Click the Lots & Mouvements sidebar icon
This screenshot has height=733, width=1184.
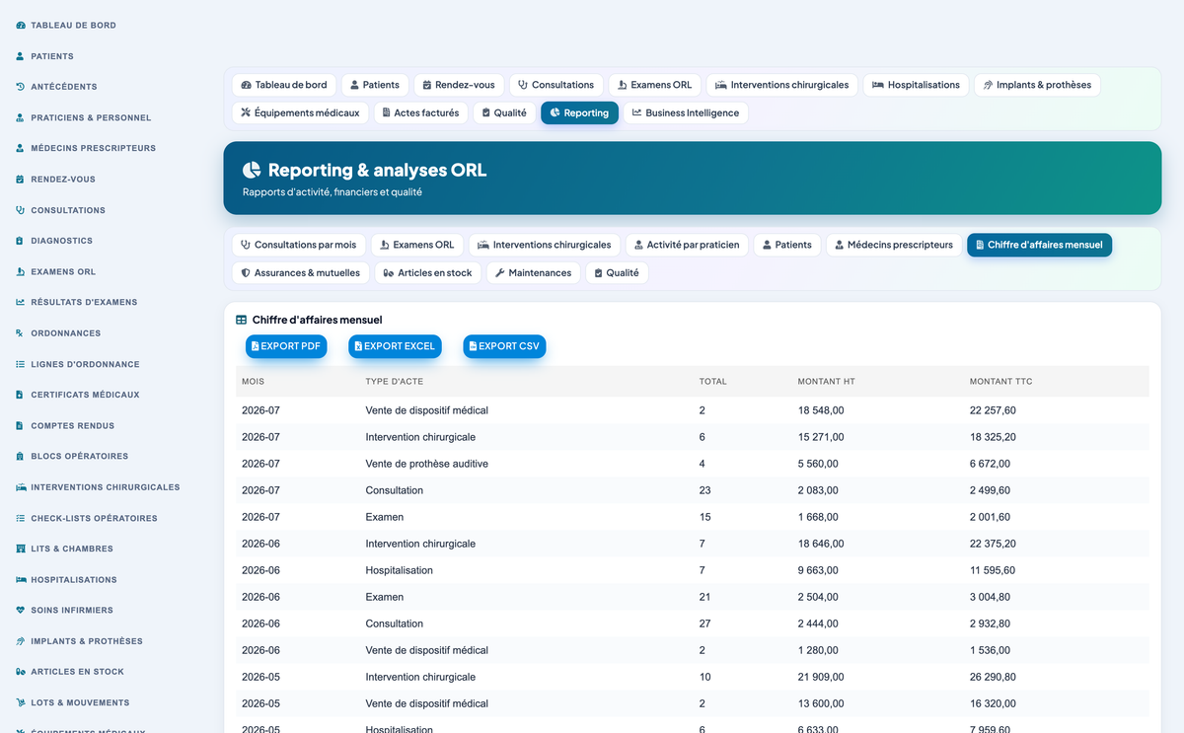pyautogui.click(x=21, y=703)
